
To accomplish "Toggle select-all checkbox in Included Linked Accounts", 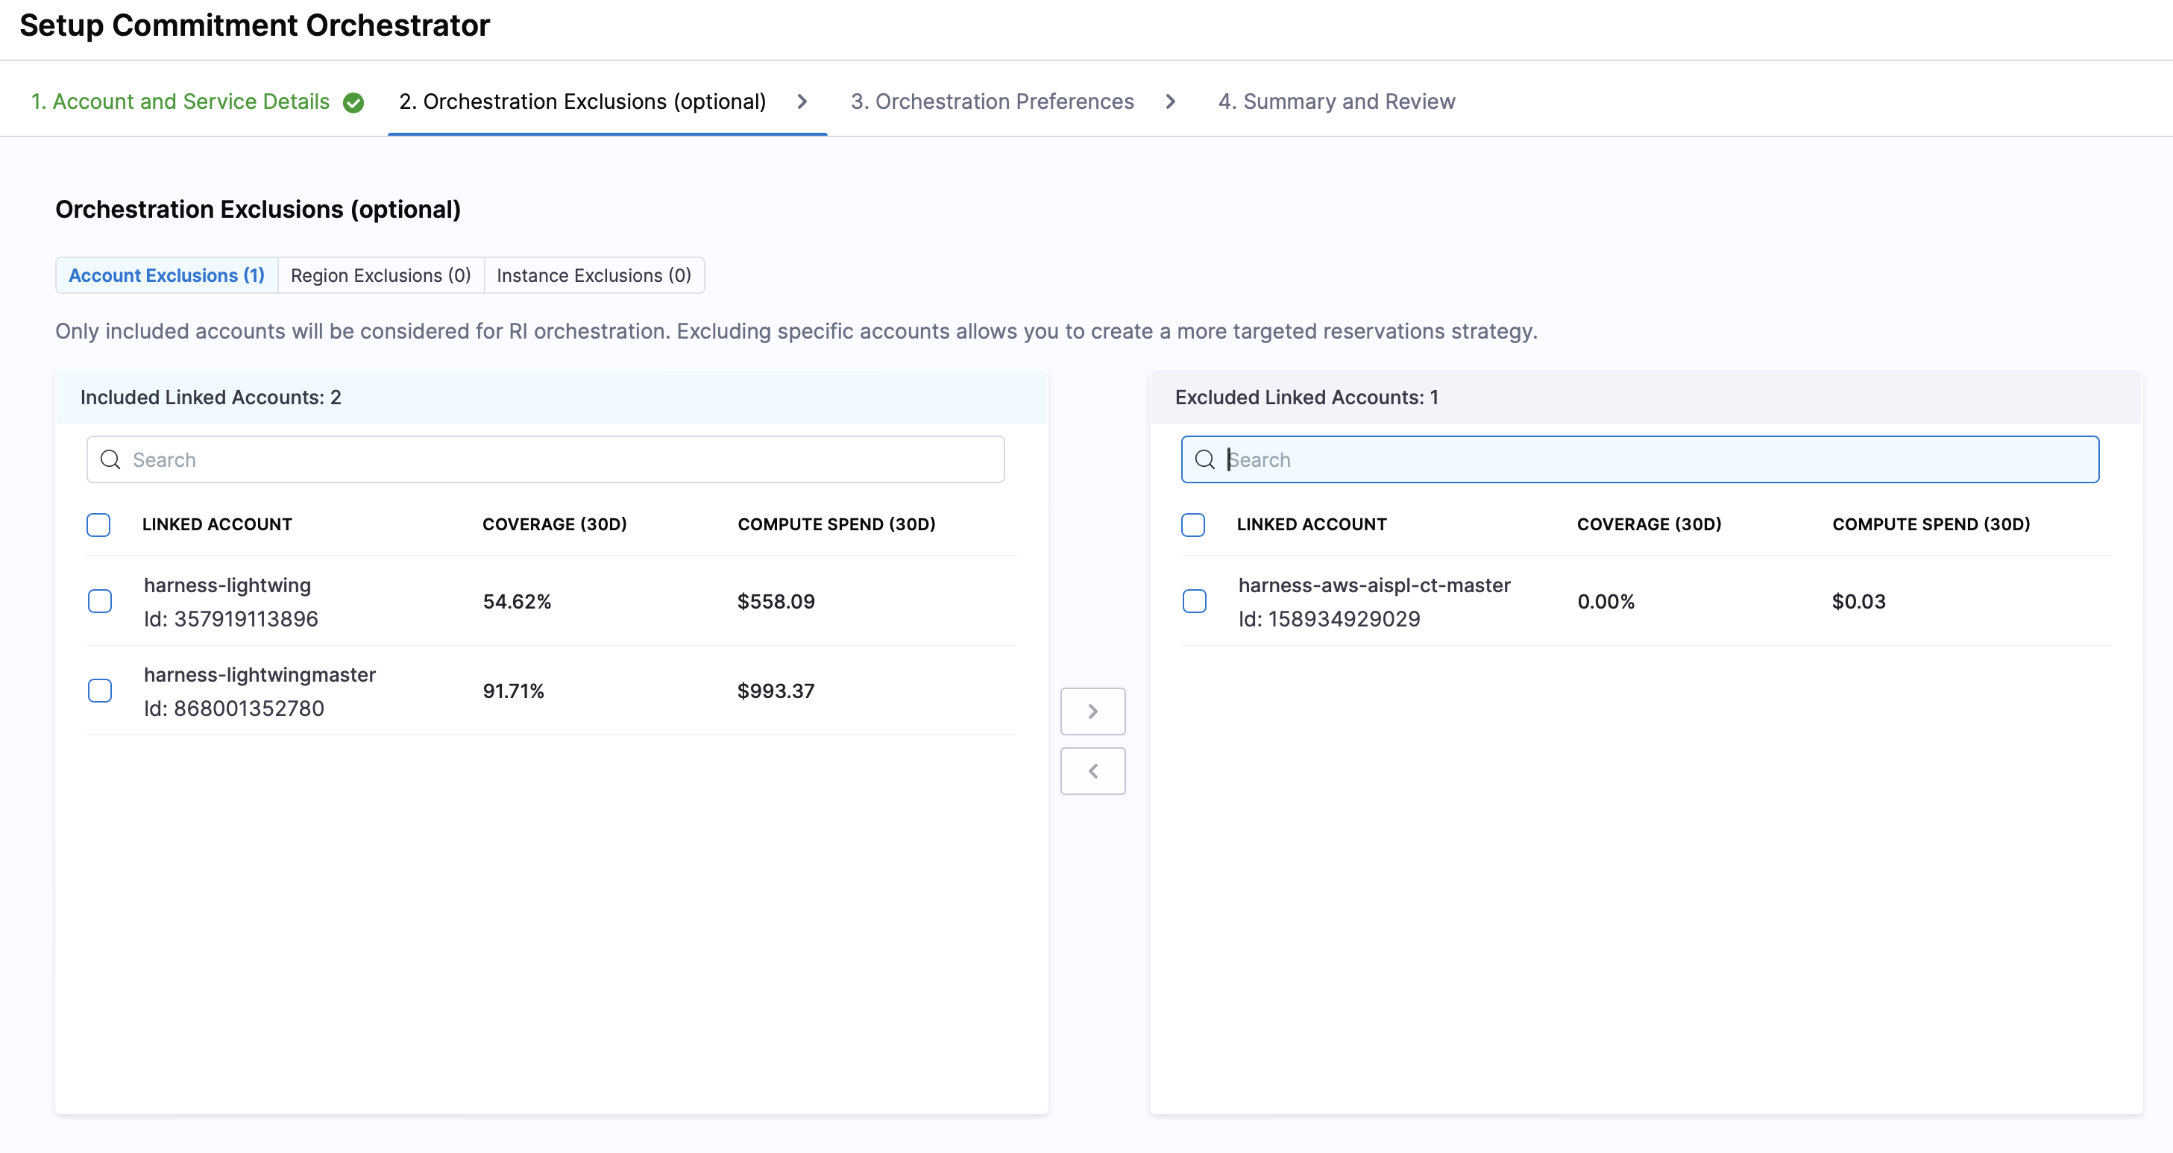I will (x=98, y=524).
